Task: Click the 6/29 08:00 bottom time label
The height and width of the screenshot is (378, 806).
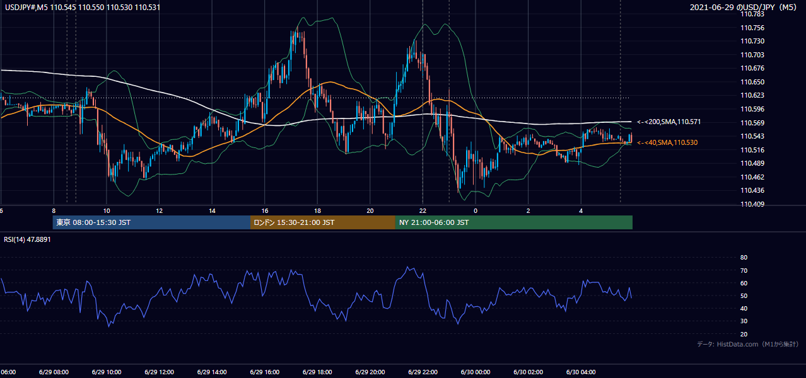Action: 54,372
